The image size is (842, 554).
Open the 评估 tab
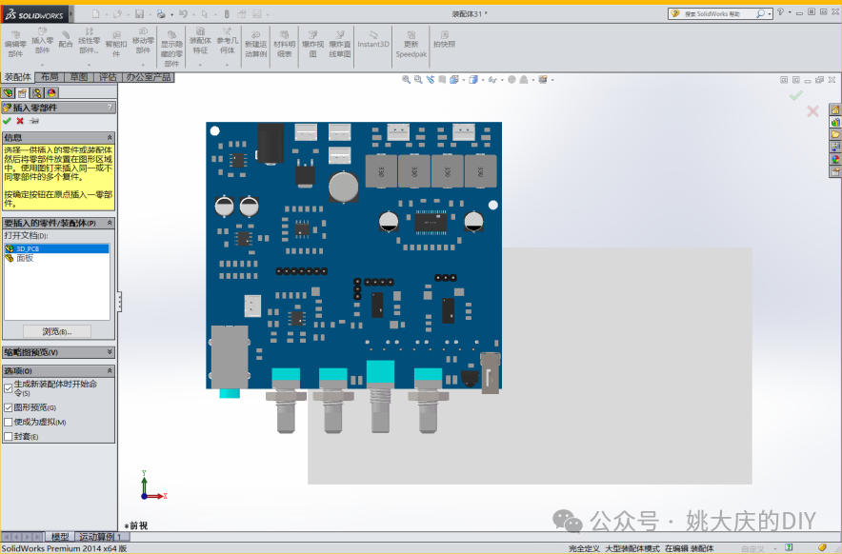click(108, 77)
